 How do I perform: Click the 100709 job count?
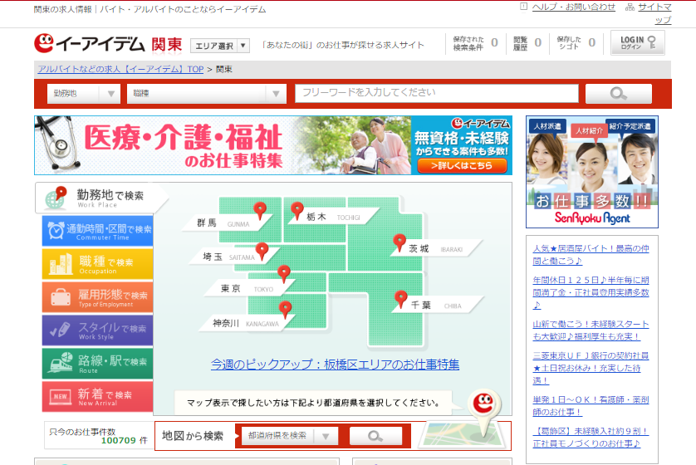click(x=119, y=441)
